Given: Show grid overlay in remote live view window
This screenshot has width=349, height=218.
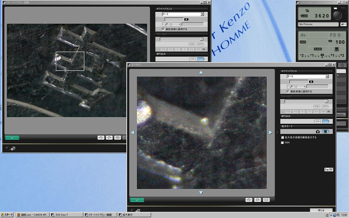Looking at the screenshot, I should pos(117,138).
